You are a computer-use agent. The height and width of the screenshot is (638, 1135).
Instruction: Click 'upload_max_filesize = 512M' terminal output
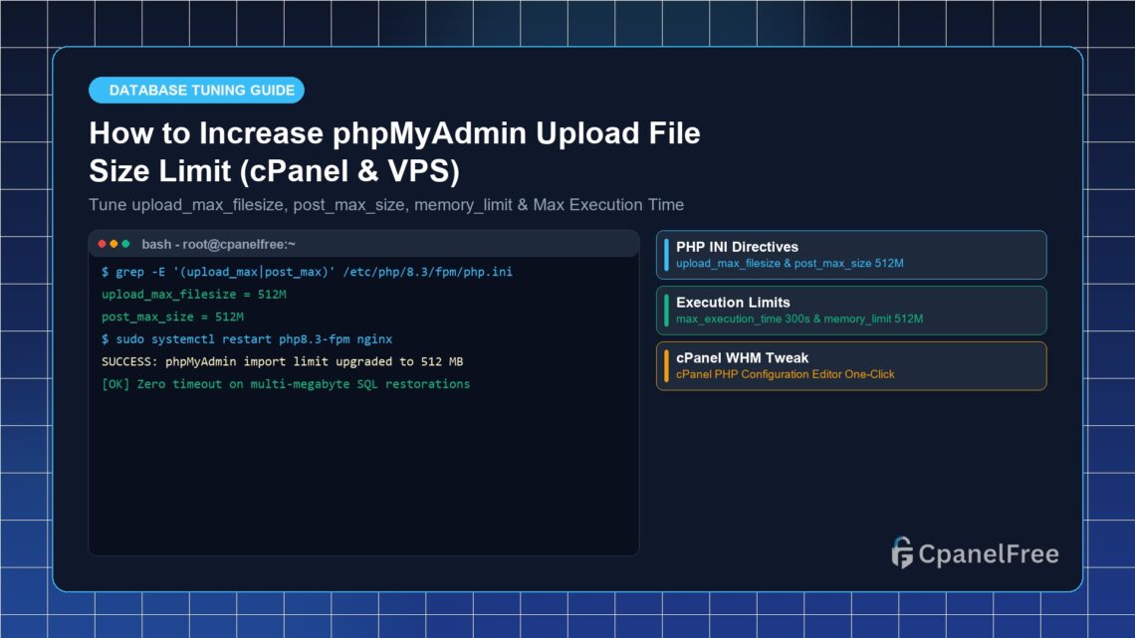pos(194,295)
